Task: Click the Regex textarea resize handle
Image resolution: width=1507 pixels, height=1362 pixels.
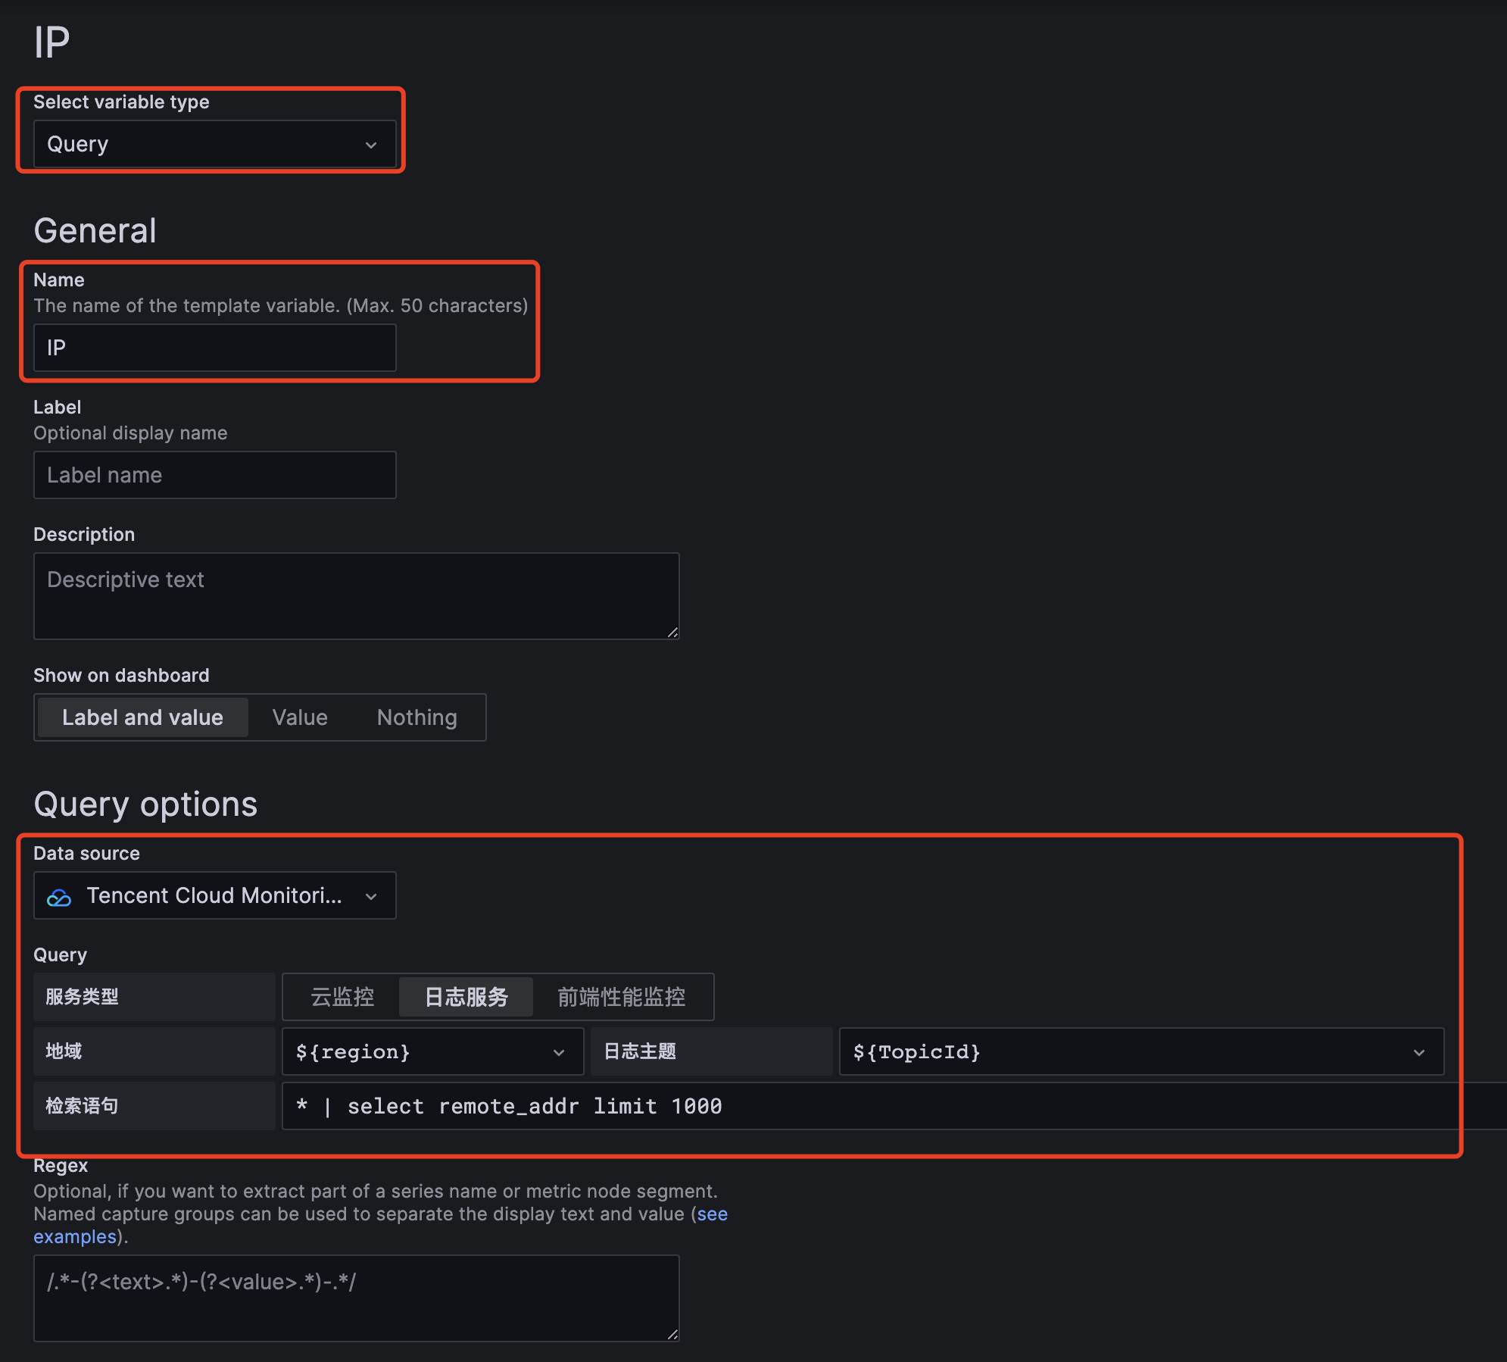Action: coord(672,1335)
